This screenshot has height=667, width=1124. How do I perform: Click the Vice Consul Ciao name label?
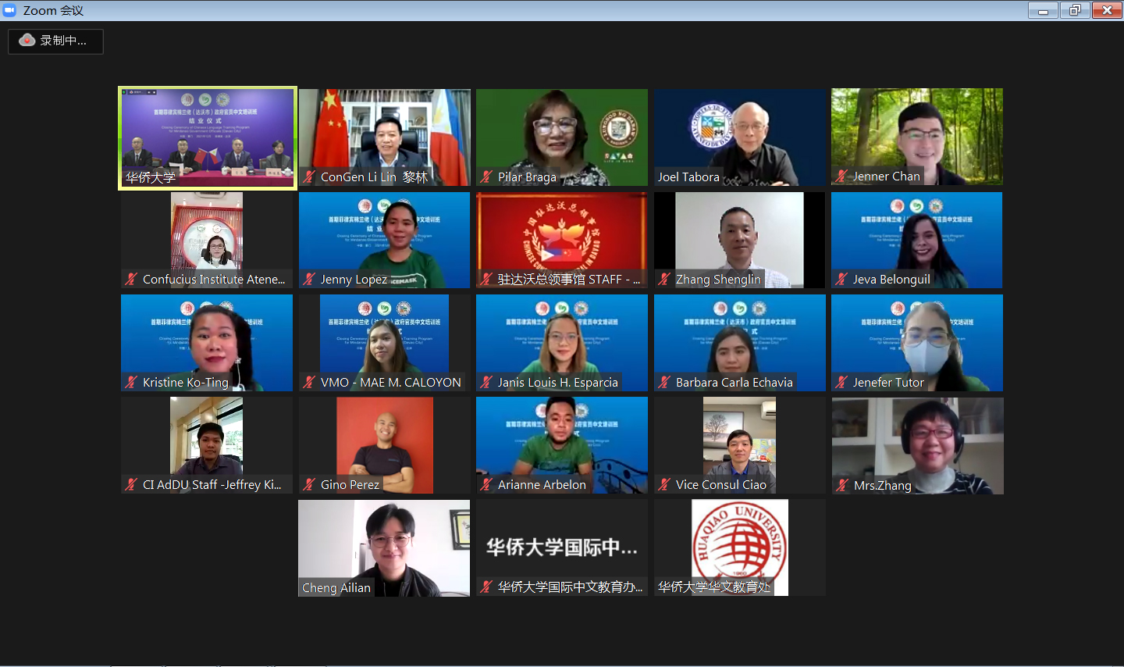point(720,485)
